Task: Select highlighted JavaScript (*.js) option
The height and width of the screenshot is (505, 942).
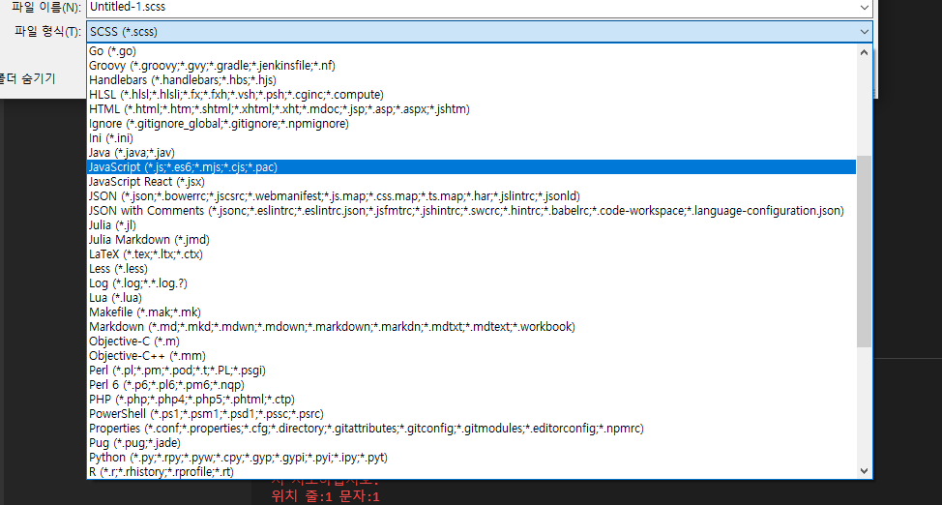Action: (472, 167)
